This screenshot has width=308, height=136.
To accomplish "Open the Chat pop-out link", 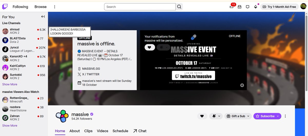I will [140, 131].
